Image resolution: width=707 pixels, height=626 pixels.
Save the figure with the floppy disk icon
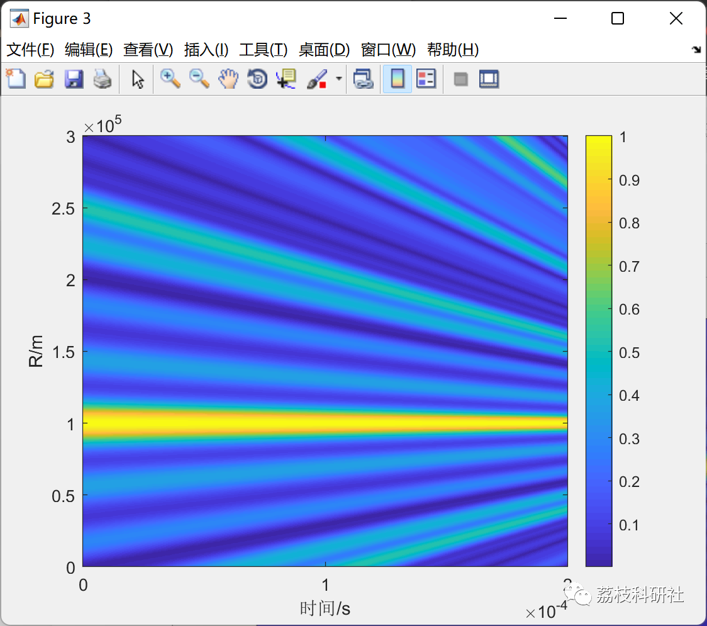pos(74,79)
